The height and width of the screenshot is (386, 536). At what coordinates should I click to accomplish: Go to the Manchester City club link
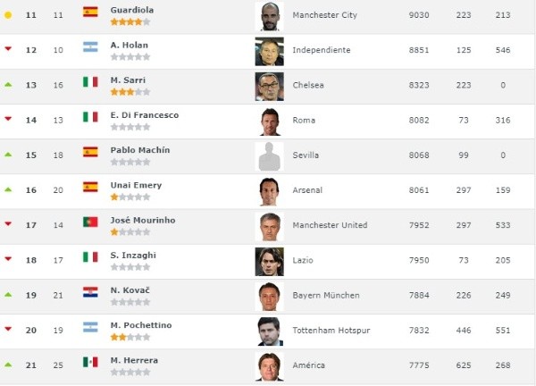tap(326, 15)
